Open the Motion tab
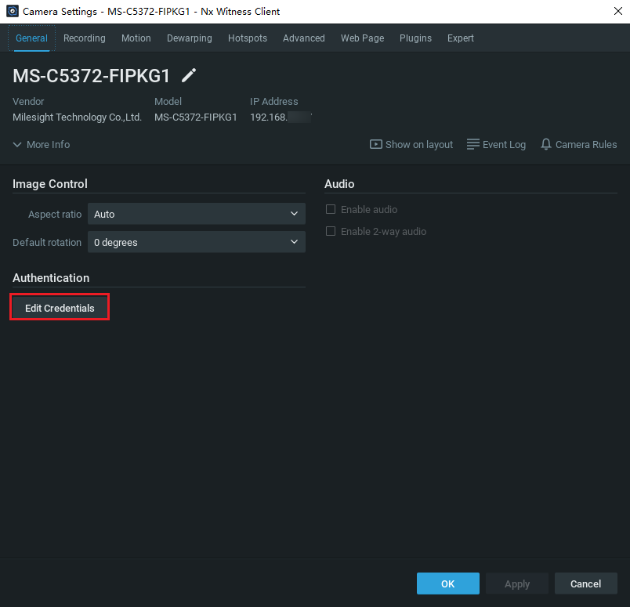 point(136,38)
